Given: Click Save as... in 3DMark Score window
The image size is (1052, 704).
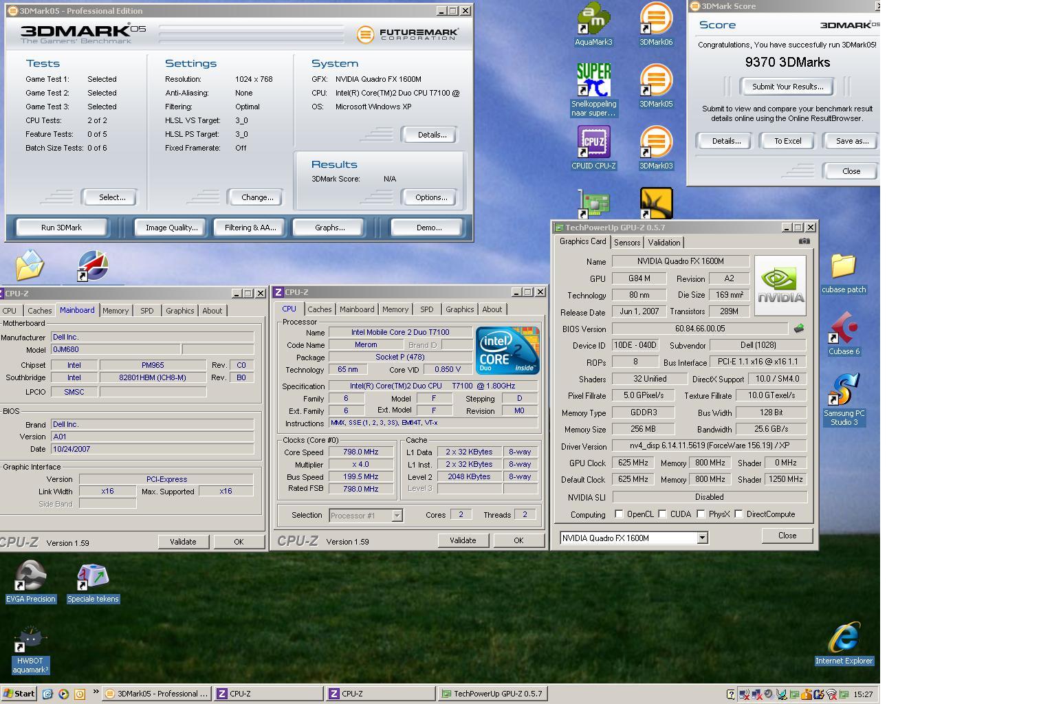Looking at the screenshot, I should pos(852,141).
